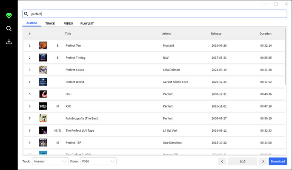Click the artist name 'One Direction'
The width and height of the screenshot is (292, 170).
coord(172,143)
